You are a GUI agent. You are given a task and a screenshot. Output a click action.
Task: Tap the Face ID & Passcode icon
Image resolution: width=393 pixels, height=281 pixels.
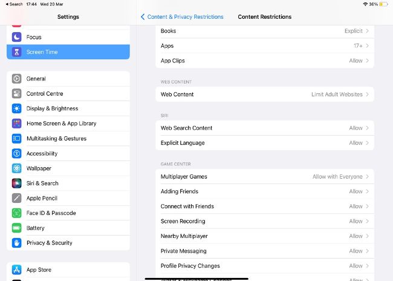[x=16, y=213]
